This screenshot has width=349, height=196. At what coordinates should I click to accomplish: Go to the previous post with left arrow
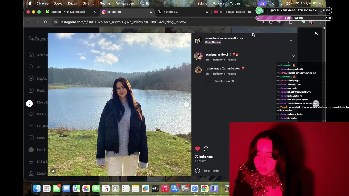29,103
